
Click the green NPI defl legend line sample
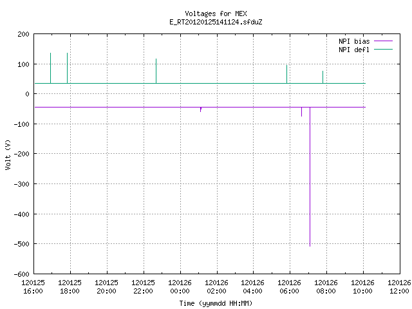point(383,50)
